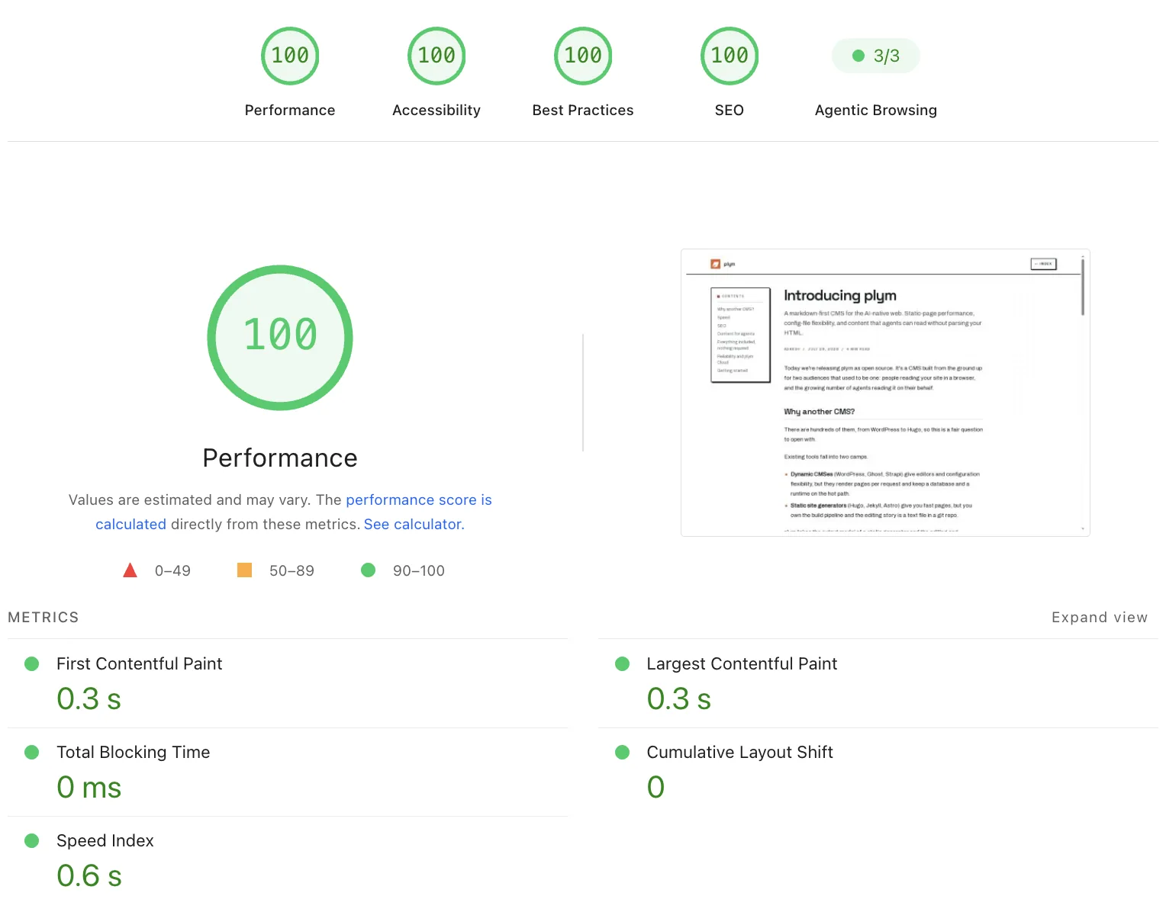Screen dimensions: 1166x912
Task: Click the green dot beside Total Blocking Time
Action: pos(32,752)
